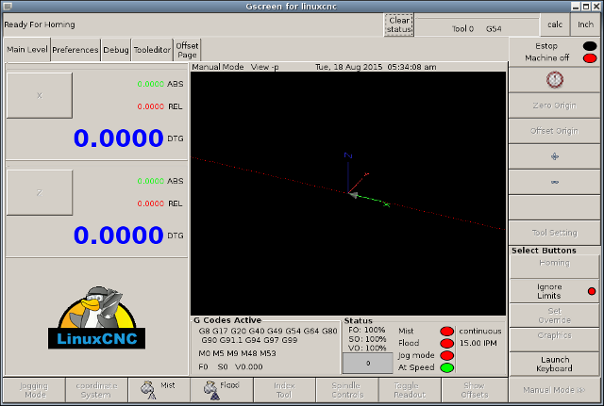The image size is (604, 406).
Task: Click the At Speed green LED
Action: 446,367
